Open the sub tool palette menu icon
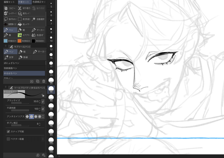The image size is (224, 158). coord(6,46)
